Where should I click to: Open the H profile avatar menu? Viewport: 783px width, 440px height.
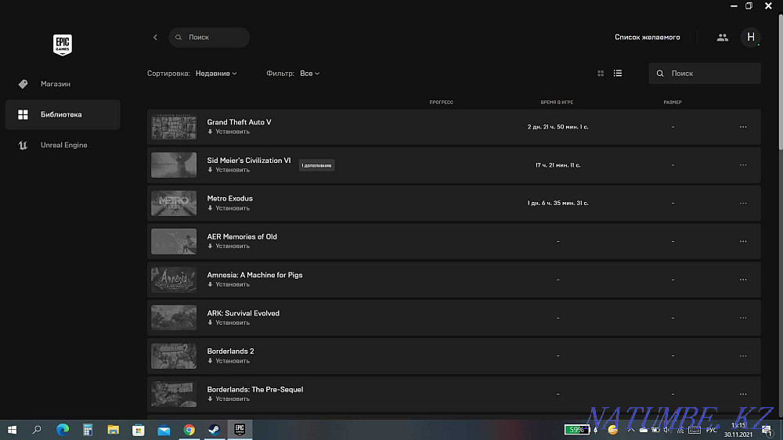[x=751, y=38]
